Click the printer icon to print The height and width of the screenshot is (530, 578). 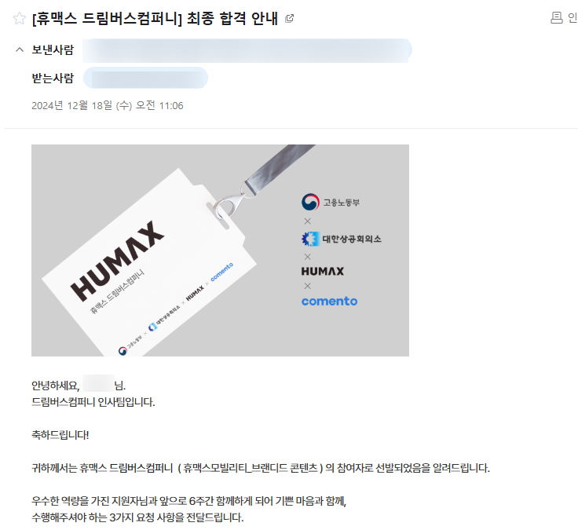pos(556,18)
